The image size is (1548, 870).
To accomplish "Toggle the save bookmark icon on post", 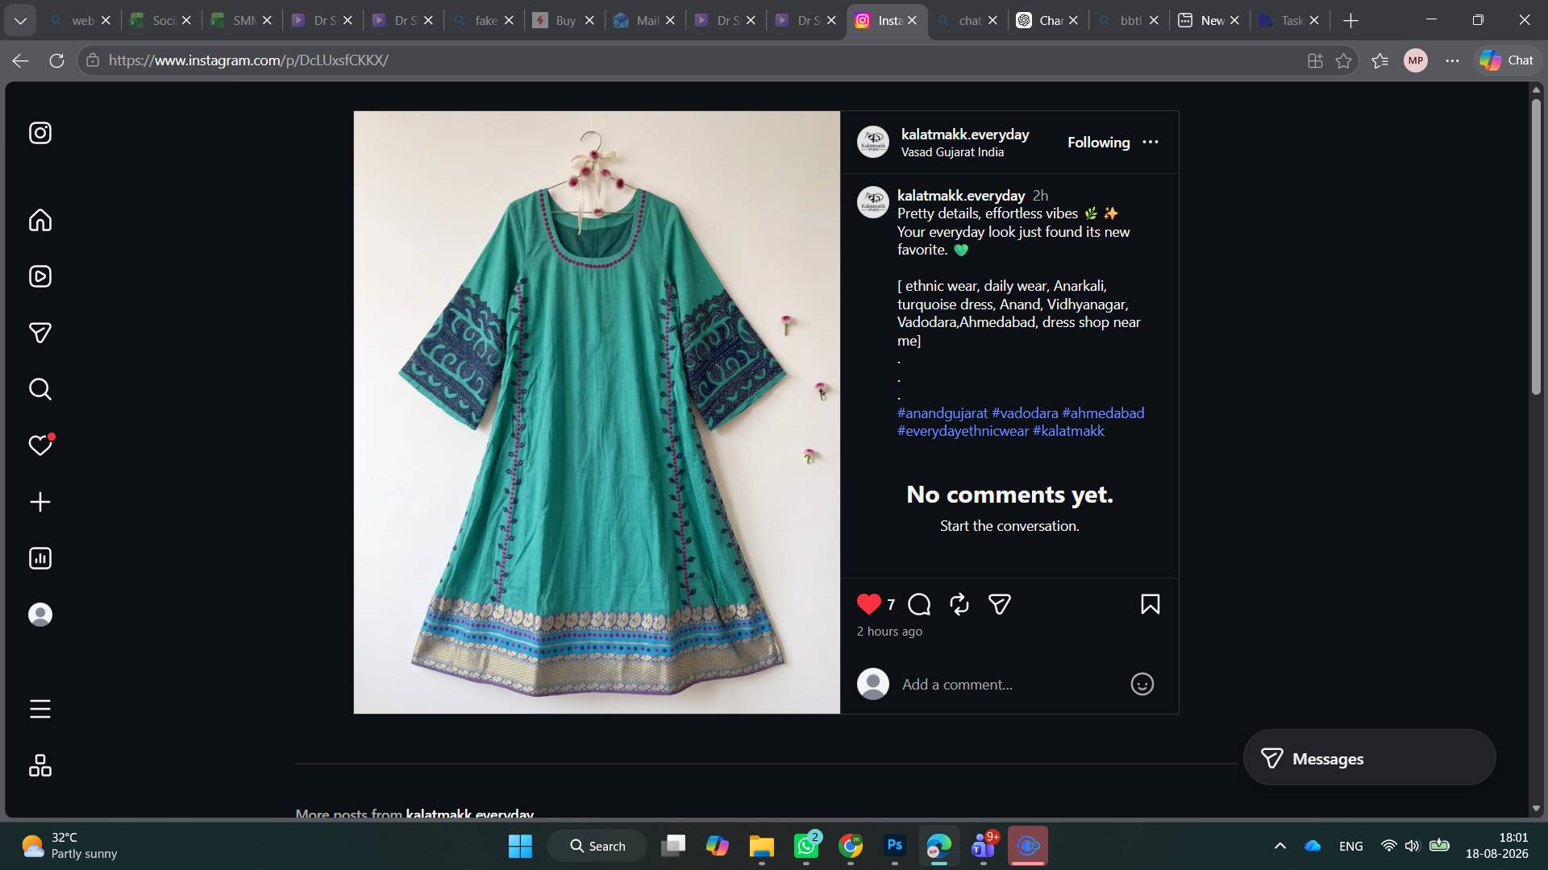I will pos(1151,604).
